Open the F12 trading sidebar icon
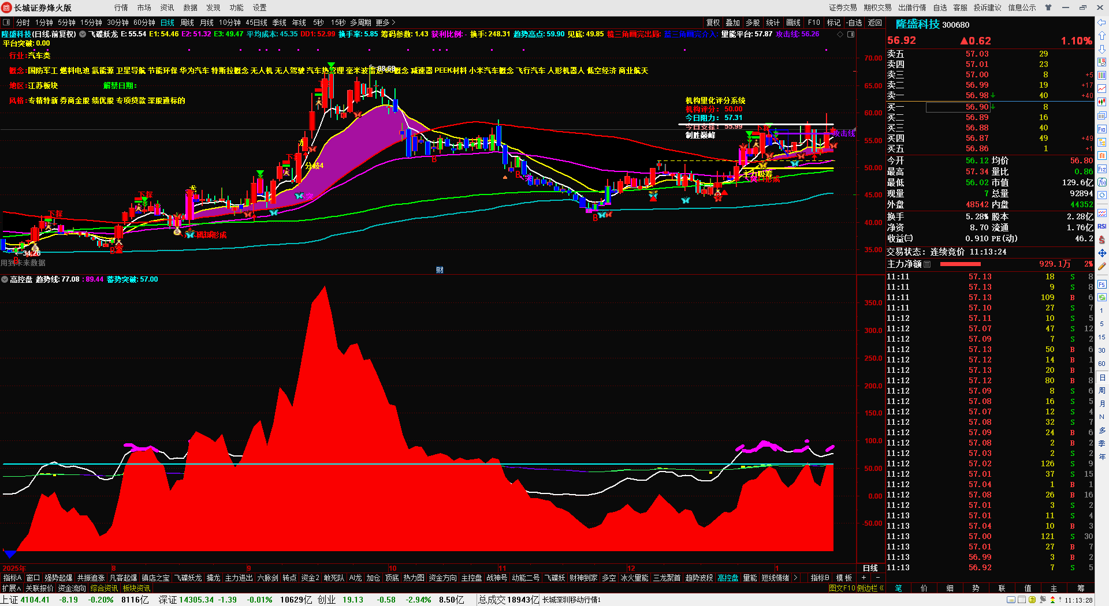 point(1101,169)
